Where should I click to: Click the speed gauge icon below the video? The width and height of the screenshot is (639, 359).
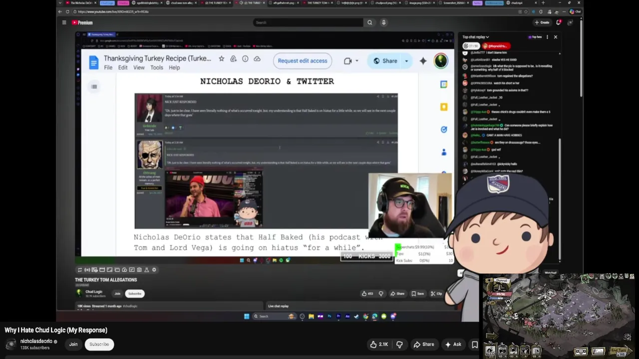pyautogui.click(x=124, y=270)
